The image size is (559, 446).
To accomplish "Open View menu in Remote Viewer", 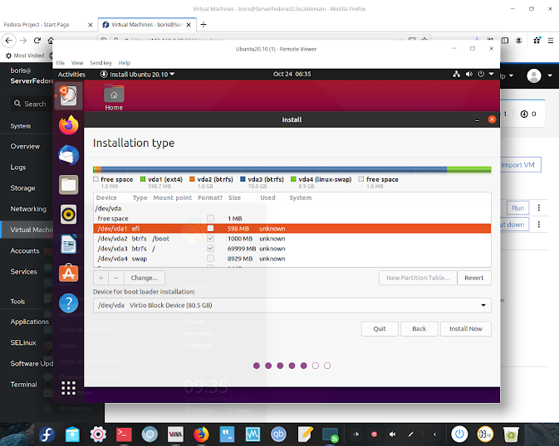I will pyautogui.click(x=77, y=63).
